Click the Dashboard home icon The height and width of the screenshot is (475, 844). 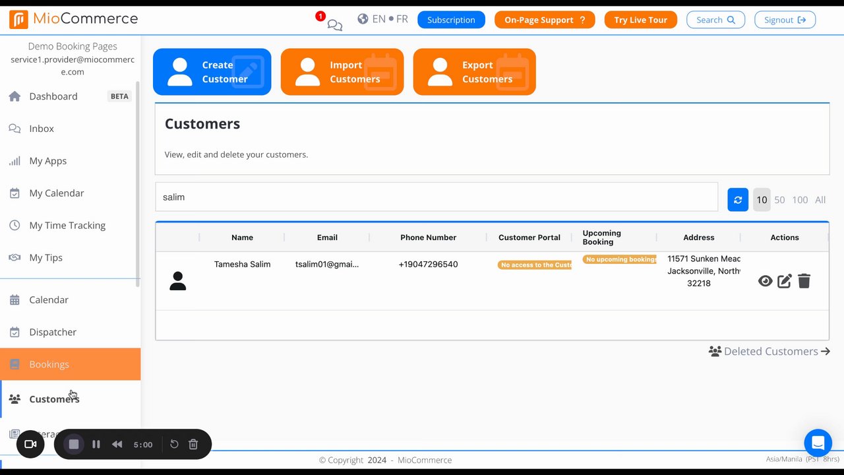(x=15, y=96)
